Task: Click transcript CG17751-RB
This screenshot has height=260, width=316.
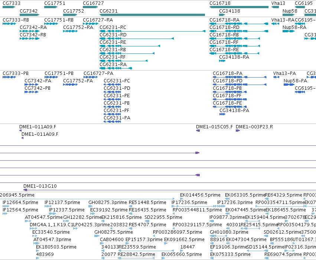Action: [59, 20]
